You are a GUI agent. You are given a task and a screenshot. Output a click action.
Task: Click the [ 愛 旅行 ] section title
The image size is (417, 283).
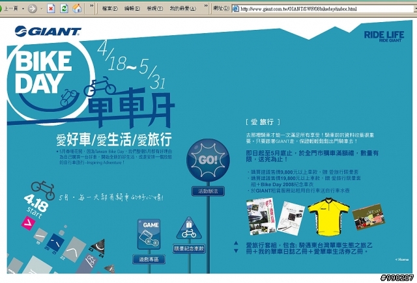click(x=263, y=122)
